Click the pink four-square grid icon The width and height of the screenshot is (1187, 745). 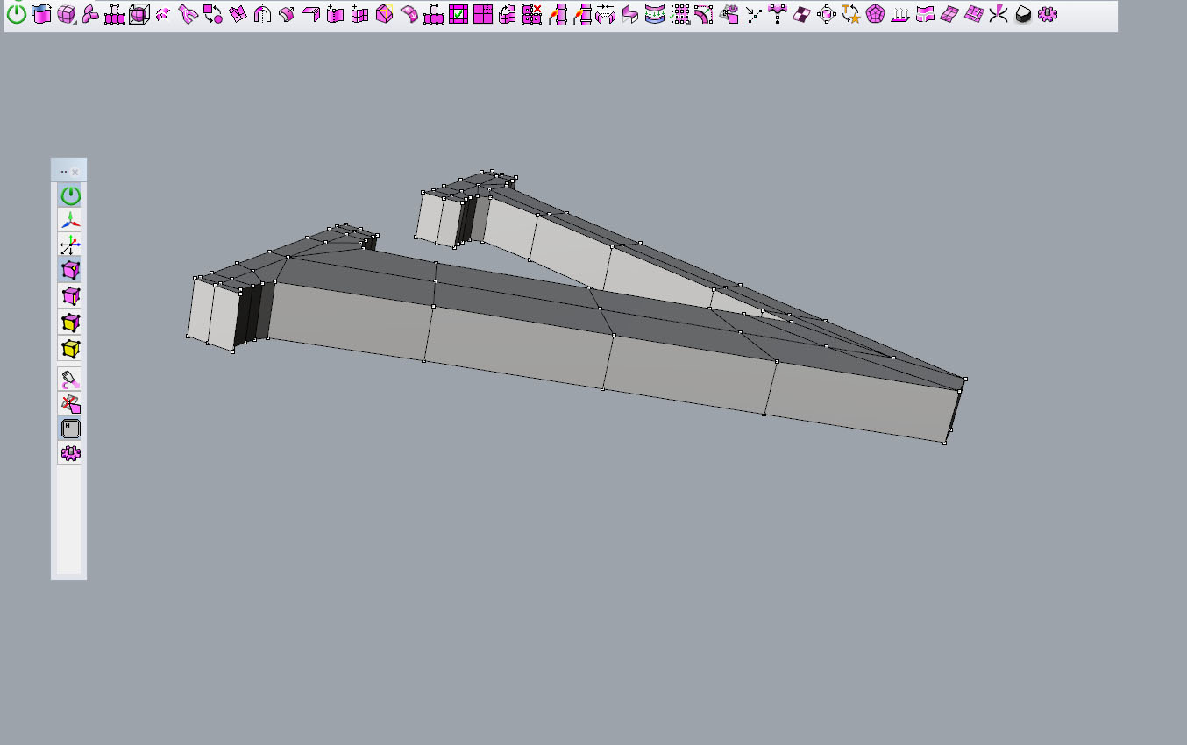pyautogui.click(x=483, y=14)
